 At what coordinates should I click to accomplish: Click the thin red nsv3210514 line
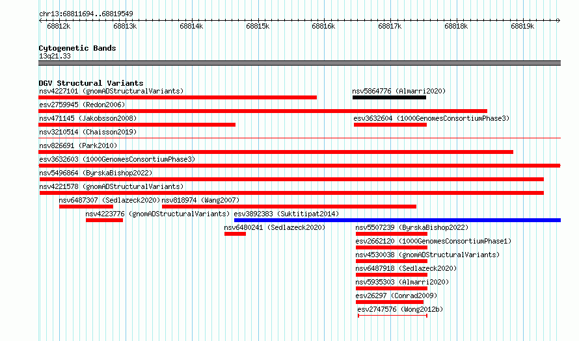[x=299, y=138]
